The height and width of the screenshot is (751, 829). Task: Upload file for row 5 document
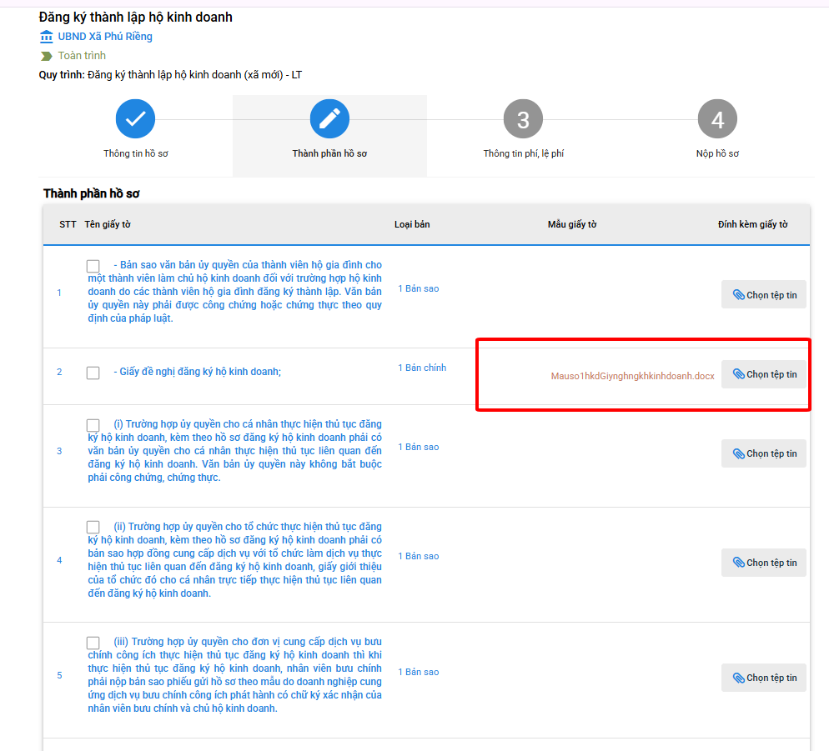(x=764, y=678)
